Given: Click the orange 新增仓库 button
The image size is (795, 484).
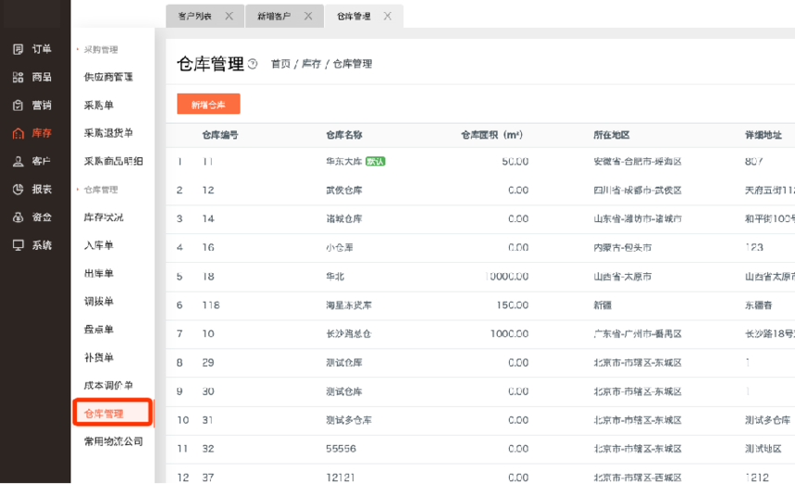Looking at the screenshot, I should (208, 105).
